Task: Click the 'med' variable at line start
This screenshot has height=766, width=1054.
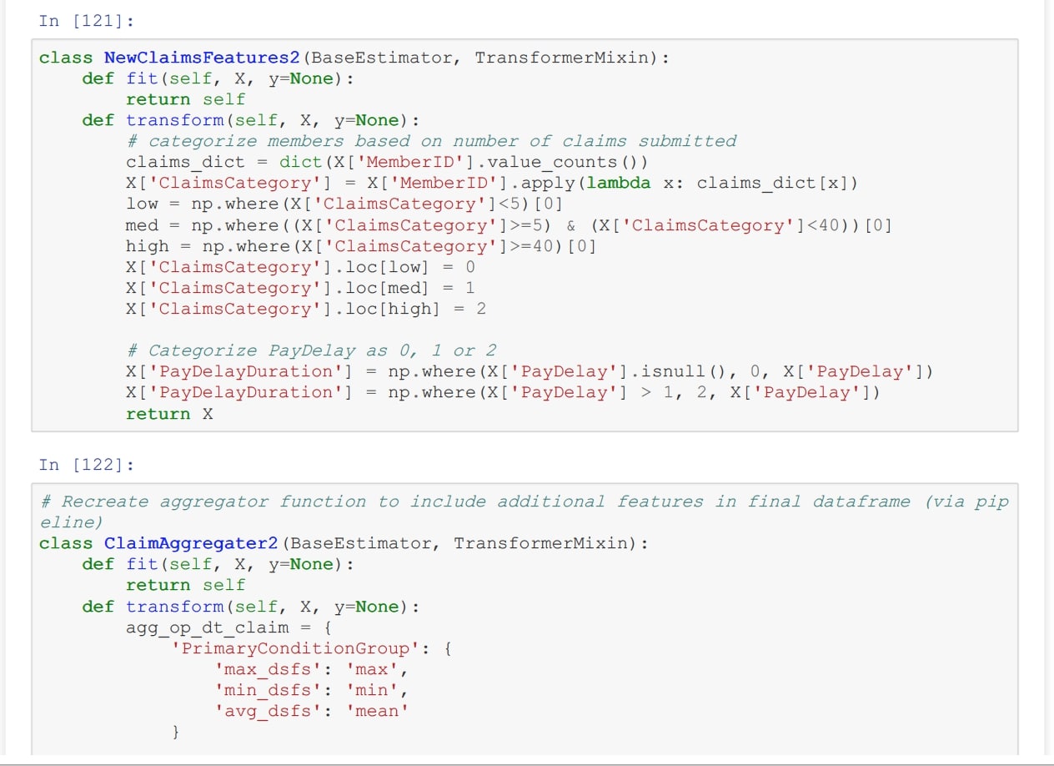Action: tap(142, 225)
